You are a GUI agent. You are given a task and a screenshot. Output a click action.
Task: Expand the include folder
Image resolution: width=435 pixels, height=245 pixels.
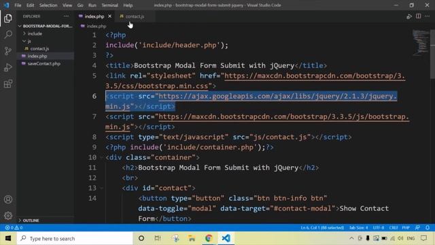tap(35, 33)
